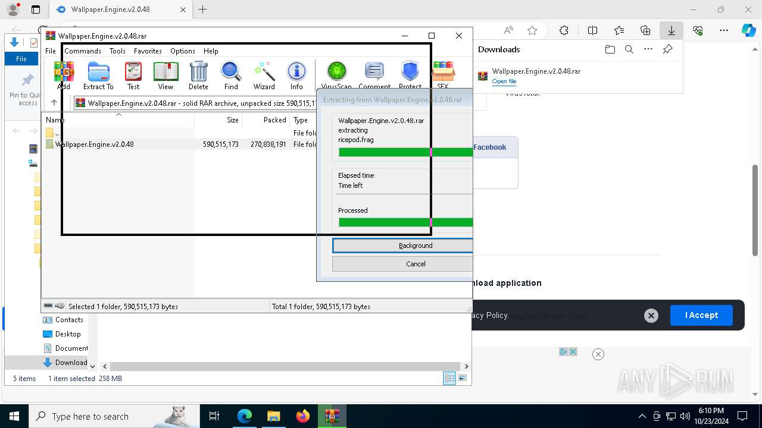The height and width of the screenshot is (428, 762).
Task: Pin the Downloads panel
Action: (667, 49)
